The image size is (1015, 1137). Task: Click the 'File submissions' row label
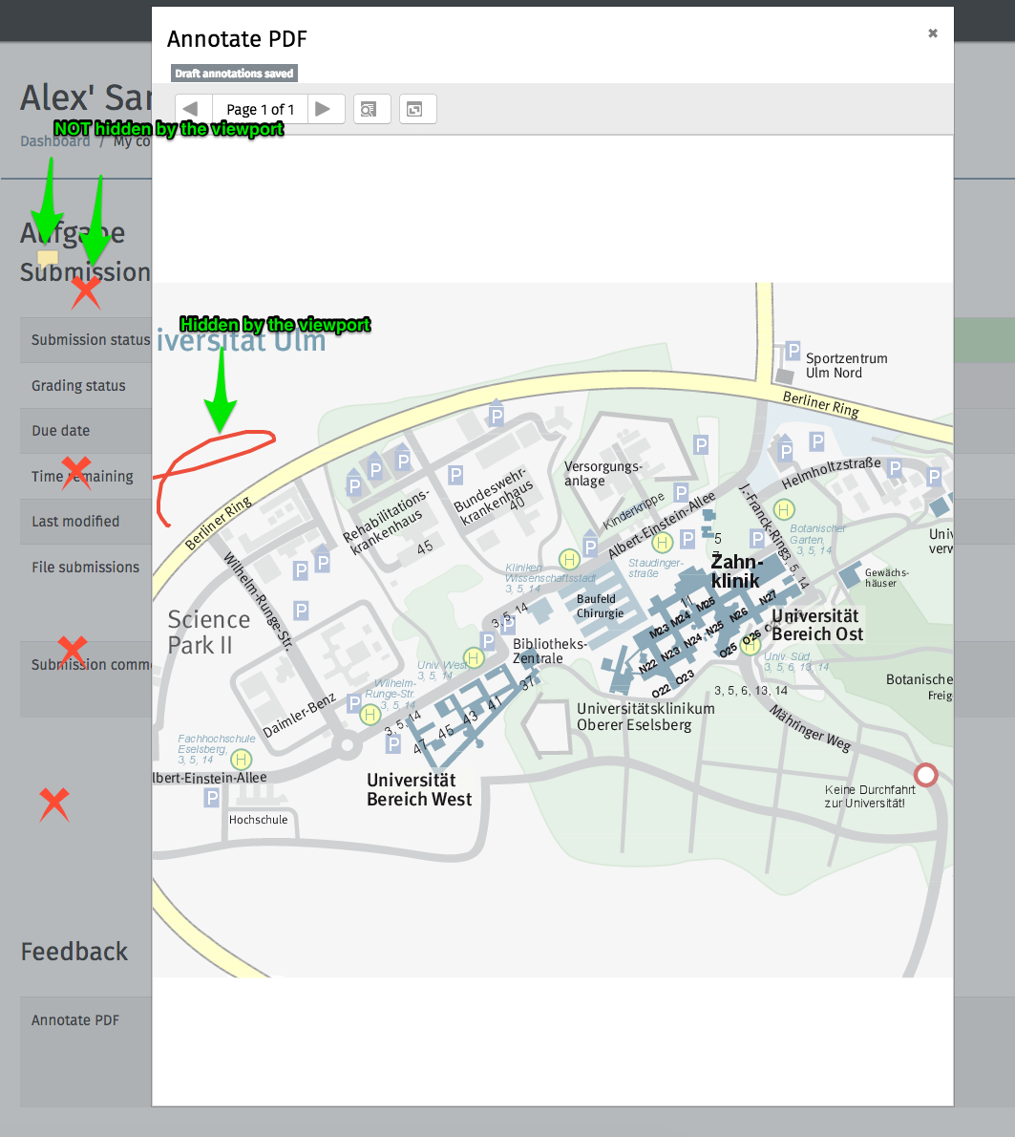[86, 567]
